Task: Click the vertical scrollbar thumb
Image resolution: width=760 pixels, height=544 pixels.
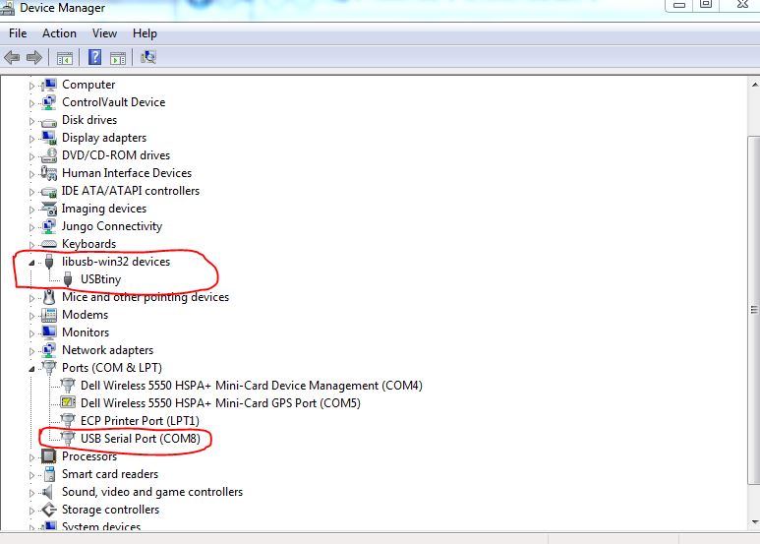Action: coord(754,309)
